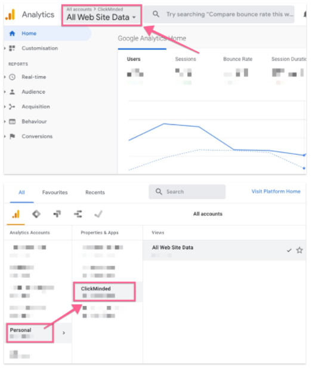Select the Analytics product icon
Screen dimensions: 315x370
pyautogui.click(x=16, y=214)
